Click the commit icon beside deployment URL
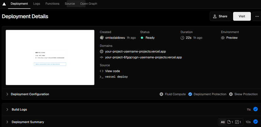The height and width of the screenshot is (127, 261). 102,57
